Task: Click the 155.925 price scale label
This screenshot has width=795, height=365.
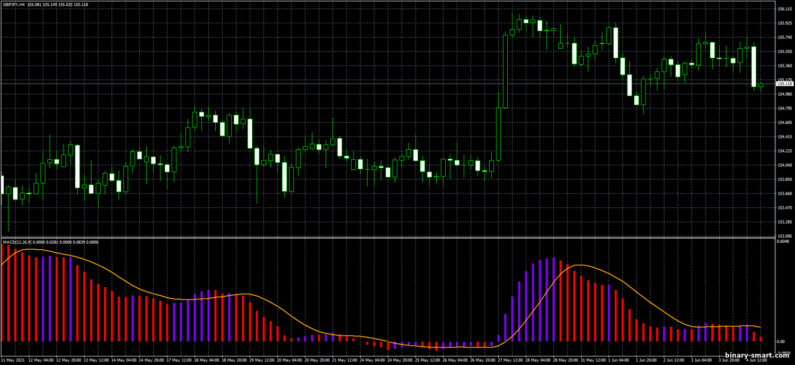Action: 785,23
